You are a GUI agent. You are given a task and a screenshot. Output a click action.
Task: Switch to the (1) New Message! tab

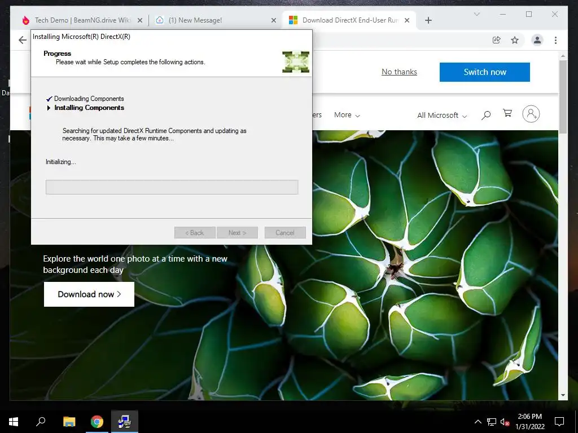coord(215,20)
